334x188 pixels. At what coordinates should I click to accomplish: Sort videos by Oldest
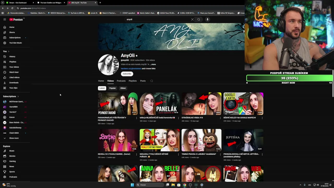[x=123, y=88]
